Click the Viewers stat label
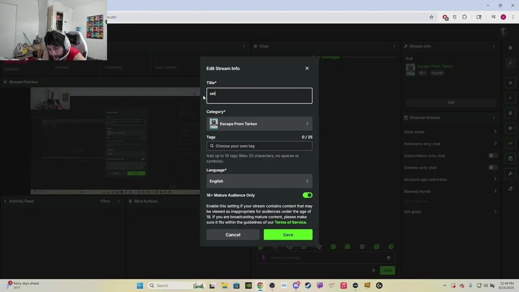 click(62, 67)
